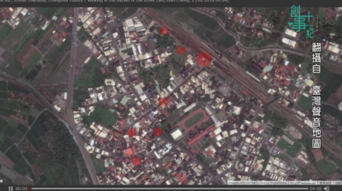The image size is (342, 191).
Task: Click the elapsed time 00:04 display
Action: pyautogui.click(x=21, y=189)
